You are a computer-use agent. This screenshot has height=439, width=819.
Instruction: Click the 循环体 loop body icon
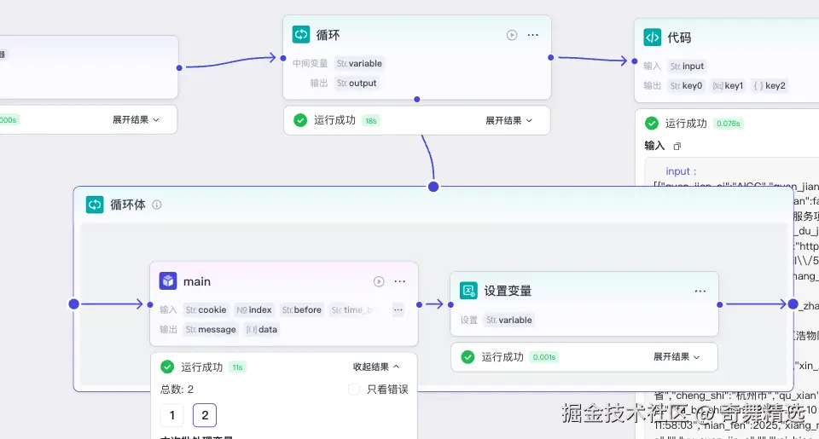95,205
